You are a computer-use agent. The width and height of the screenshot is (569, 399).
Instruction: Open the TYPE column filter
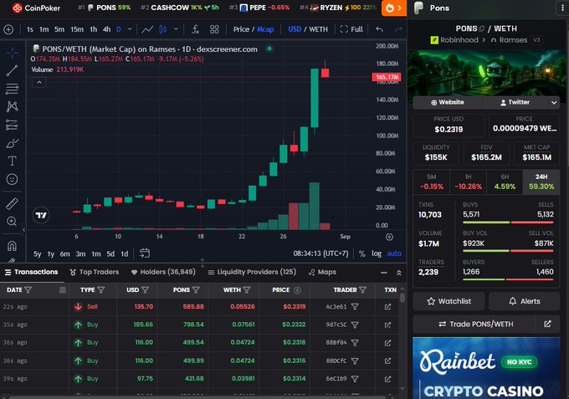point(101,289)
